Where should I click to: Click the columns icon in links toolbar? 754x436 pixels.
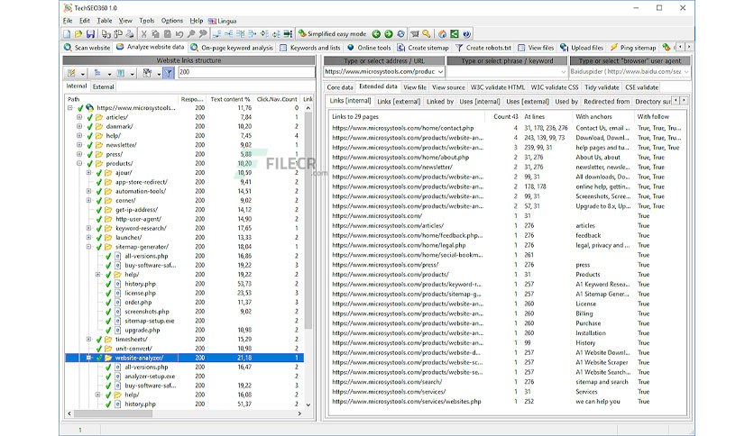pyautogui.click(x=121, y=73)
